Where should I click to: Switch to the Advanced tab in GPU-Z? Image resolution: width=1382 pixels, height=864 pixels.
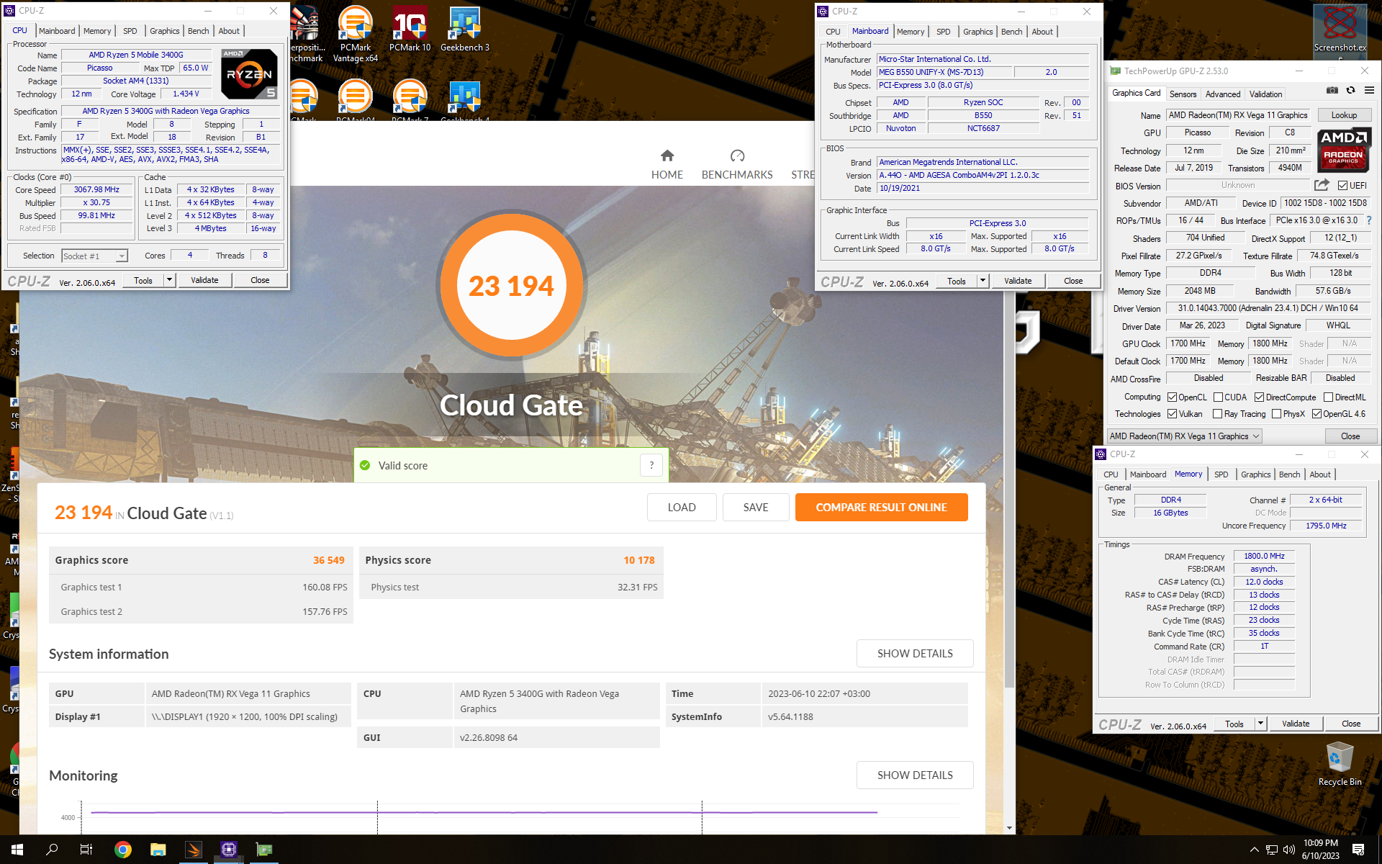(x=1223, y=94)
